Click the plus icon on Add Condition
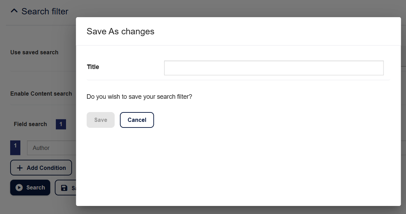 20,168
